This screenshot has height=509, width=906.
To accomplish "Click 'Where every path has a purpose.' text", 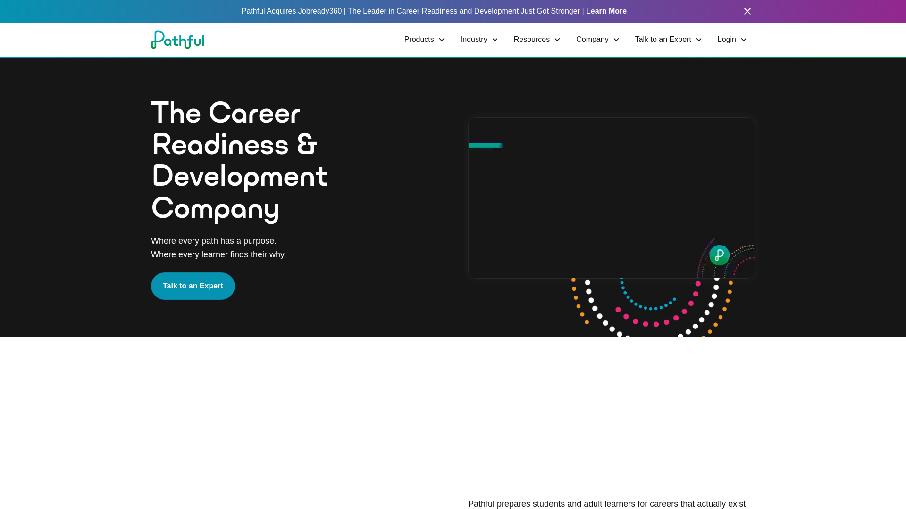I will tap(214, 241).
